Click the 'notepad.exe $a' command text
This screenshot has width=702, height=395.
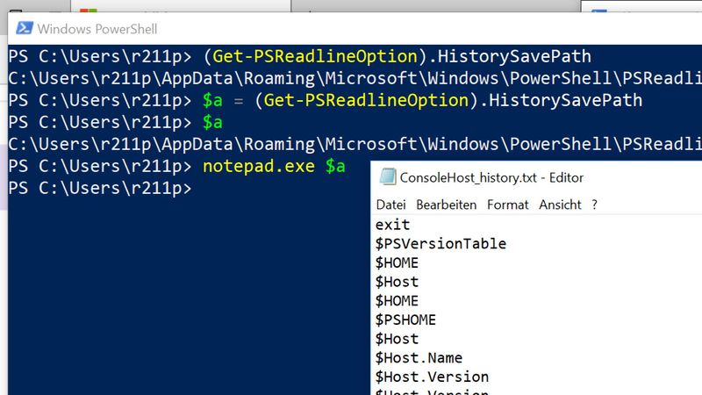click(274, 166)
